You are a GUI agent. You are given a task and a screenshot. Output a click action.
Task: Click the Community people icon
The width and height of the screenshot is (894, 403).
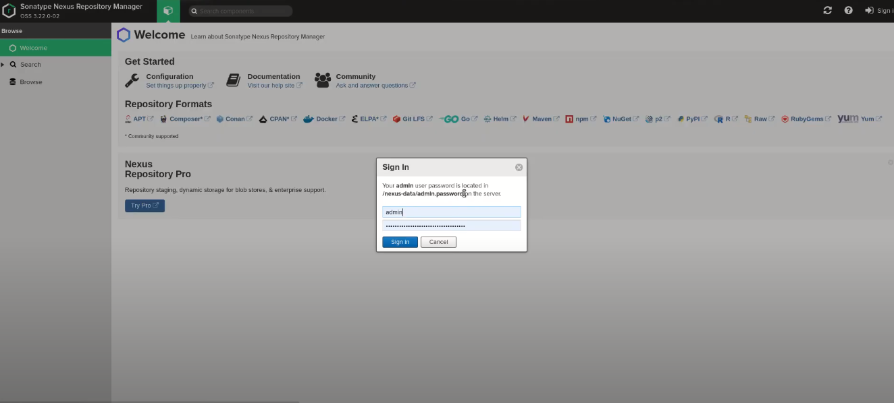[x=323, y=80]
